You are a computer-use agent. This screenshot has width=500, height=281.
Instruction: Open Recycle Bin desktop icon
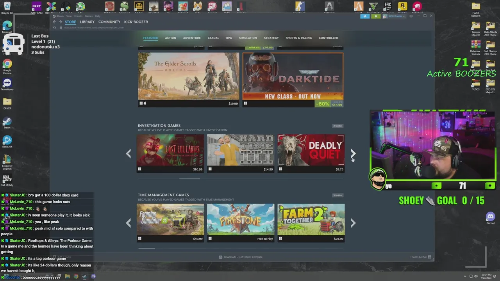click(x=7, y=8)
